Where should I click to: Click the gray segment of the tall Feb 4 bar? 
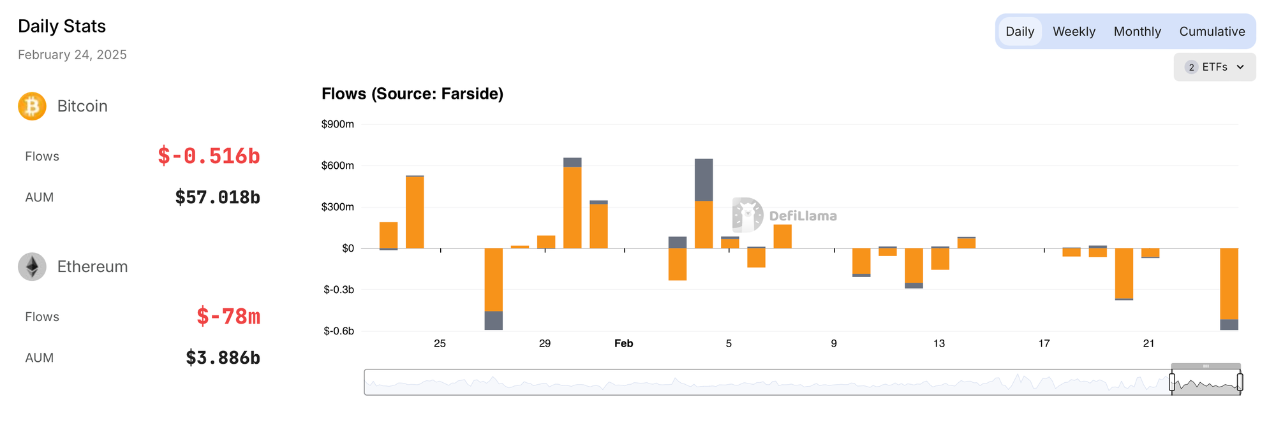click(x=704, y=180)
